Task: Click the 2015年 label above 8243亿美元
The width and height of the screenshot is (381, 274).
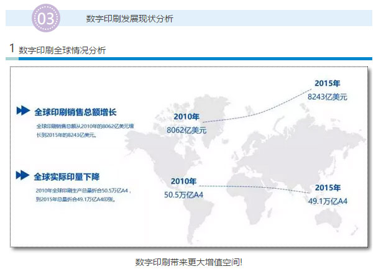Action: 328,83
